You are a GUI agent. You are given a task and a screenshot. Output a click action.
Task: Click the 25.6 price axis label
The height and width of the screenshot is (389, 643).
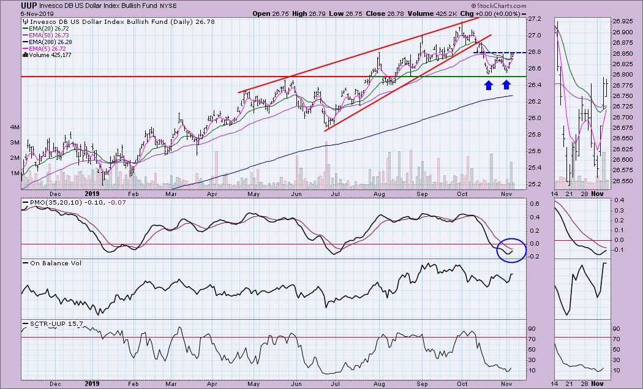(535, 151)
